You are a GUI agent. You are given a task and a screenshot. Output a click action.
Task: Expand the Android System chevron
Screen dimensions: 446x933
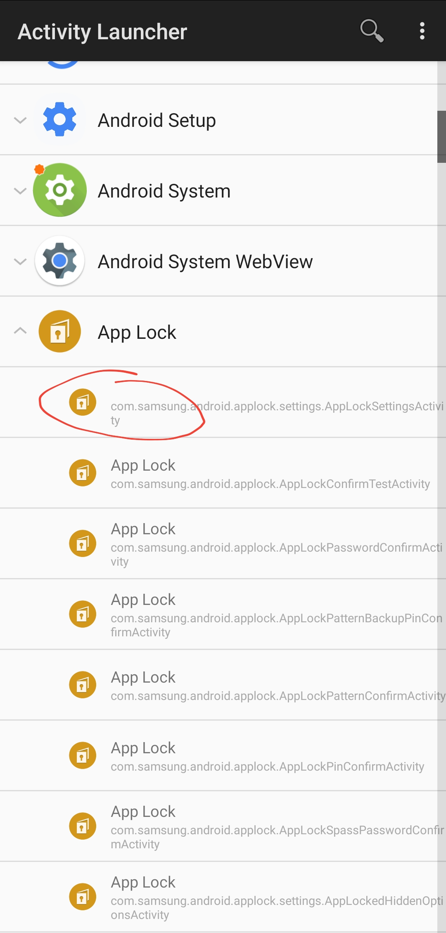tap(20, 191)
